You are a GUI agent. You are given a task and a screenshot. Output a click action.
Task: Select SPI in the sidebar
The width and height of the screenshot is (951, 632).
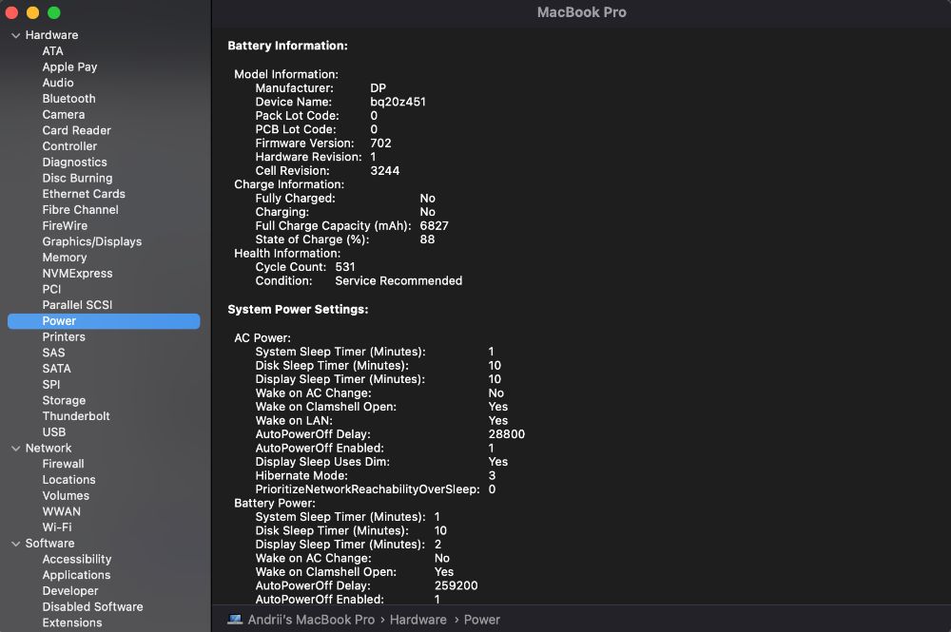coord(51,384)
